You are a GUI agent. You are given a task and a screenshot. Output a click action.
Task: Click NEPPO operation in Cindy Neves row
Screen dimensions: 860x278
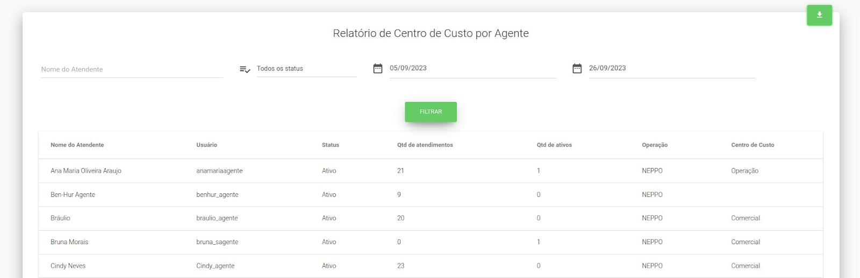point(652,266)
